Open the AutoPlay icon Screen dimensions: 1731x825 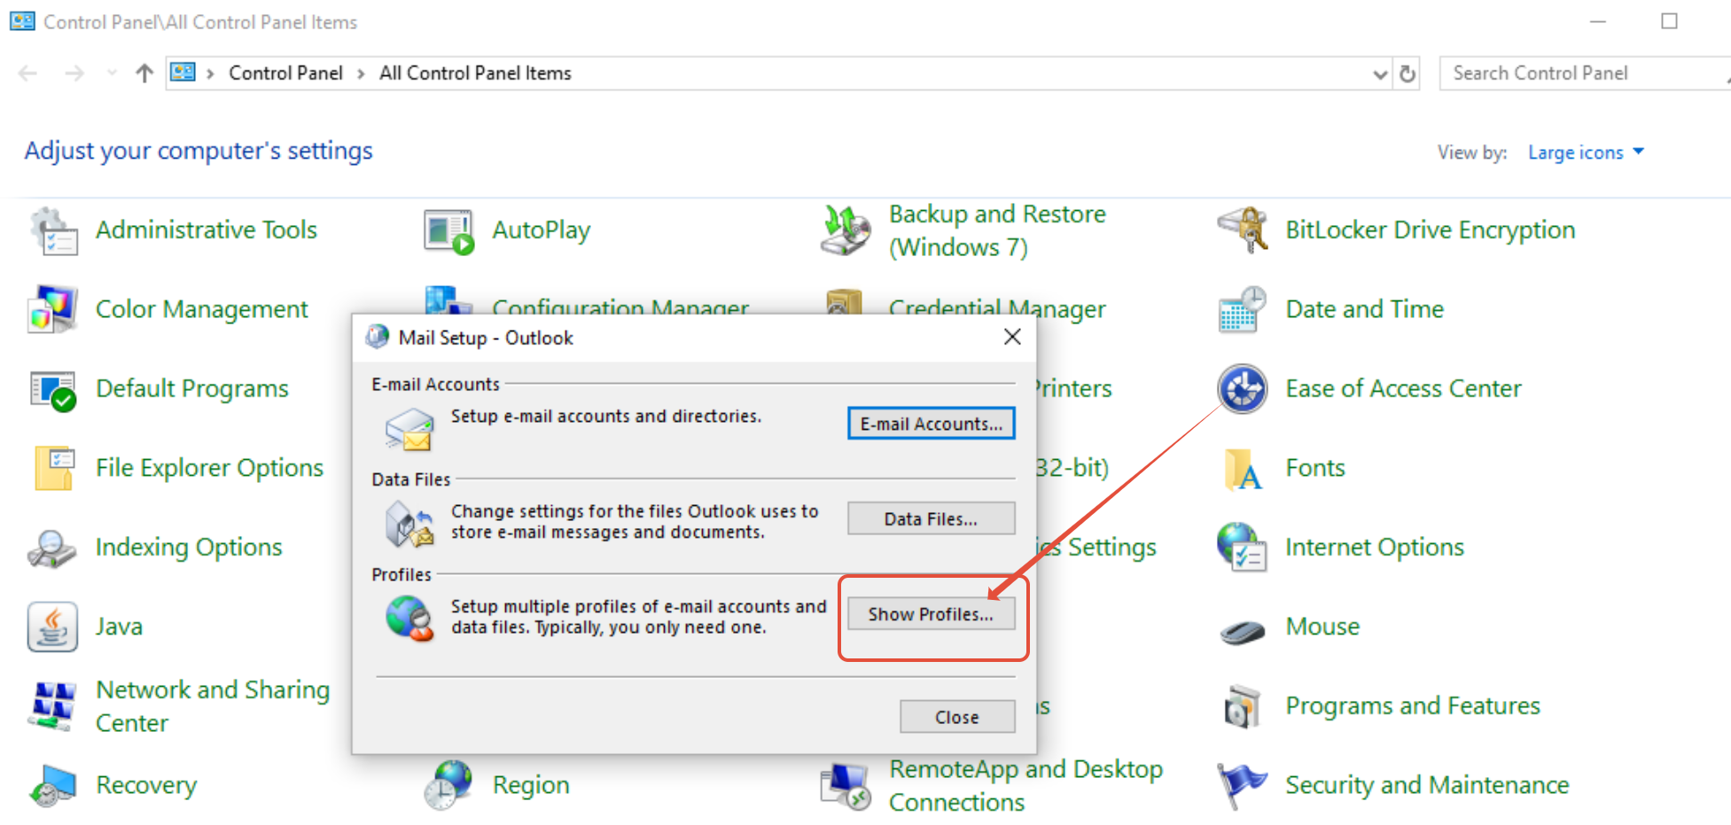click(x=448, y=231)
